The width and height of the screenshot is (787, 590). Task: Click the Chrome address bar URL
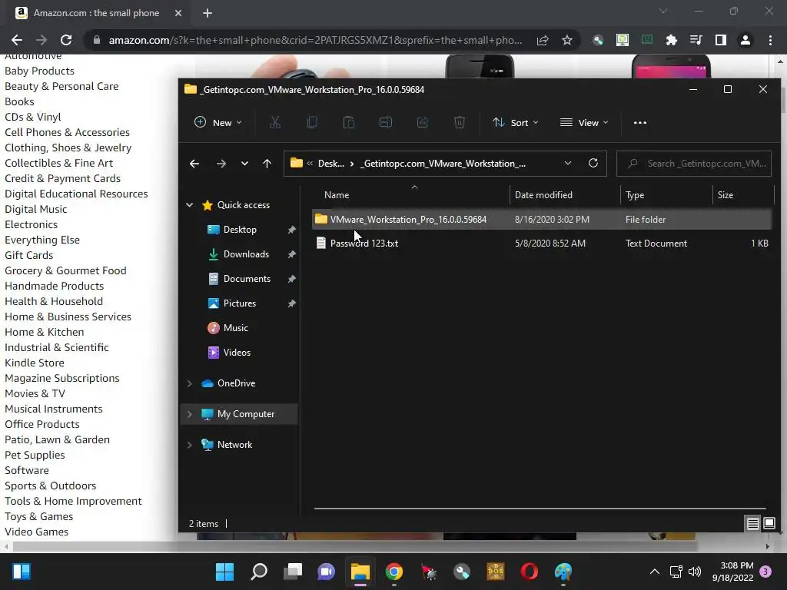315,40
